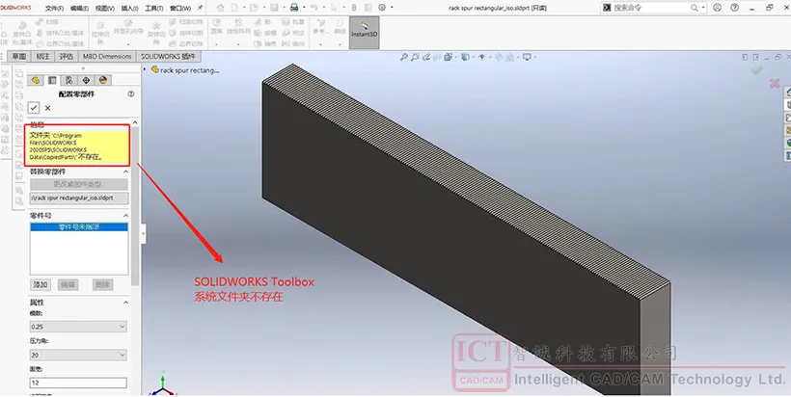Cancel with the red X icon
The height and width of the screenshot is (397, 791).
[x=48, y=108]
